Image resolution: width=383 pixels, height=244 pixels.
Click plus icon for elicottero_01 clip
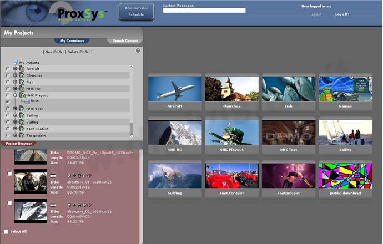(x=74, y=176)
